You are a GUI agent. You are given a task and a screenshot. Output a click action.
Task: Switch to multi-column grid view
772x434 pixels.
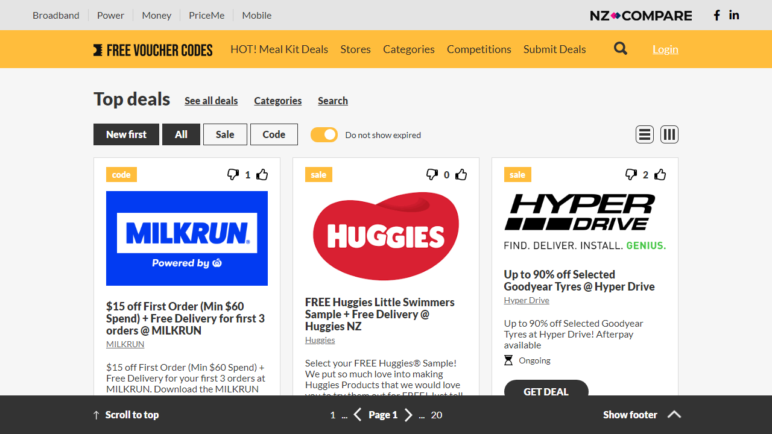[669, 134]
